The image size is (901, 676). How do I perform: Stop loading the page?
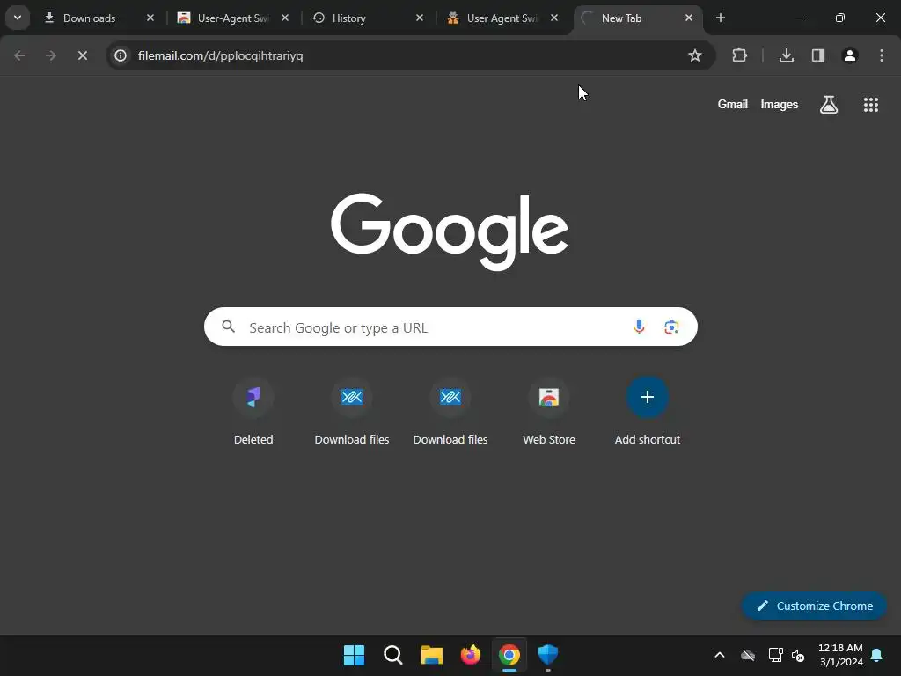point(82,55)
